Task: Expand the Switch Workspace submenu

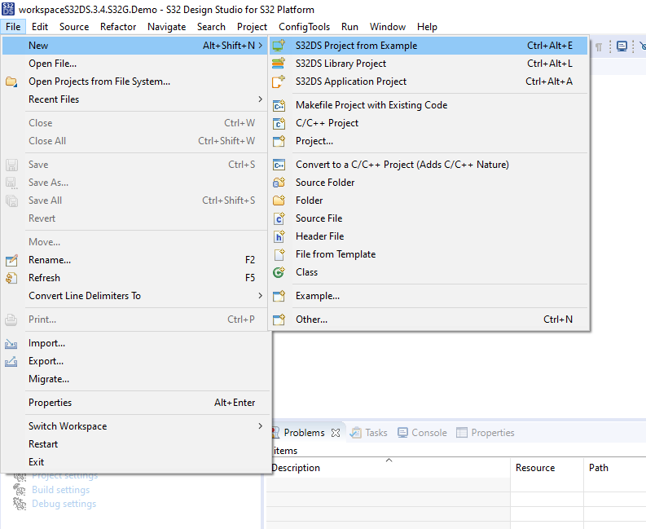Action: (x=261, y=426)
